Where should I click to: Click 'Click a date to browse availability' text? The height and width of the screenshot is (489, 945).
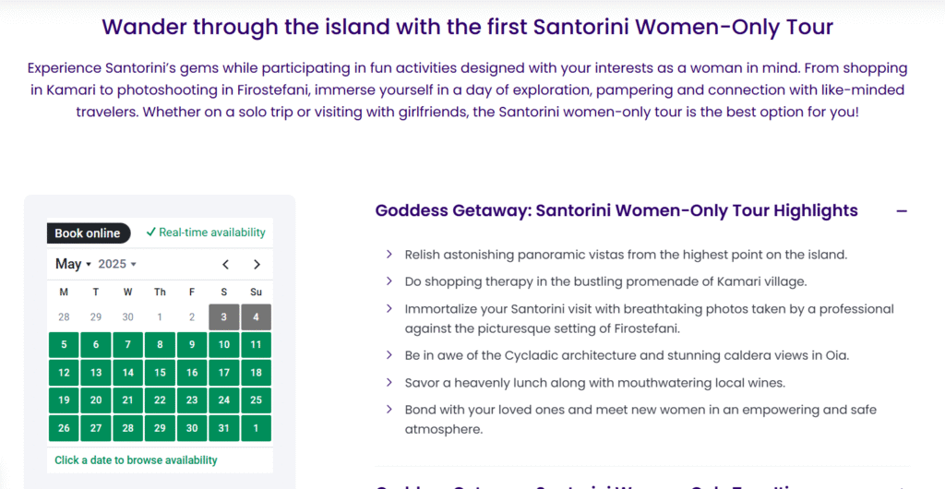pos(136,460)
